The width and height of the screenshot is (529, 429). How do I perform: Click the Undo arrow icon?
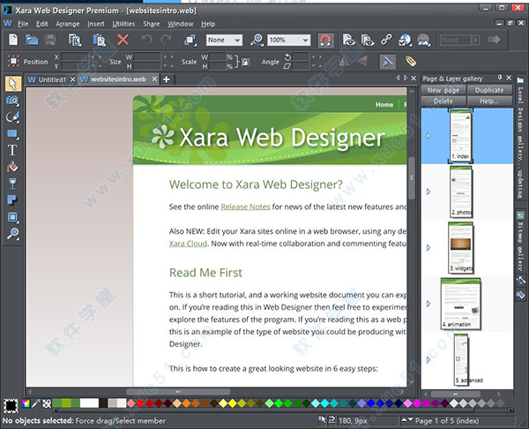point(147,40)
